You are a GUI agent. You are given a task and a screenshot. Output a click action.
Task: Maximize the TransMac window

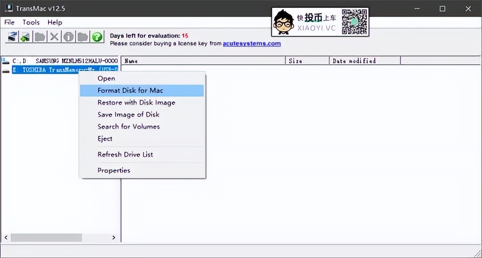pos(442,8)
